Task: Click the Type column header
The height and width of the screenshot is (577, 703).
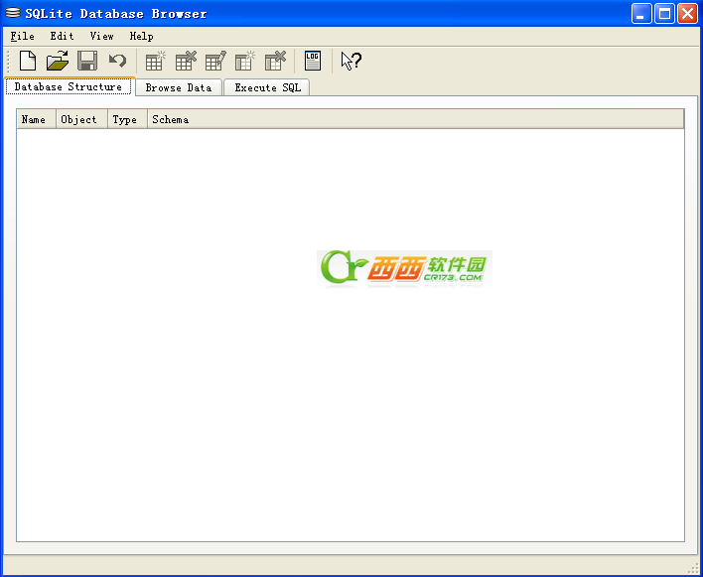Action: tap(127, 119)
